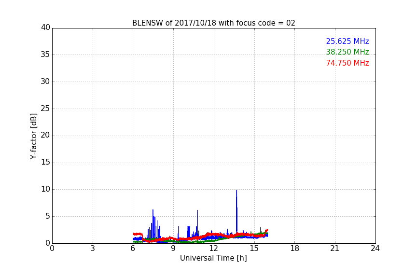Click the y-axis tick label 5
The image size is (417, 278).
[48, 216]
